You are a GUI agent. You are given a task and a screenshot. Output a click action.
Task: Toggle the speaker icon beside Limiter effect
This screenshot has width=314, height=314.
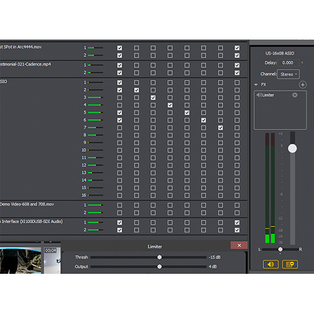pos(259,95)
